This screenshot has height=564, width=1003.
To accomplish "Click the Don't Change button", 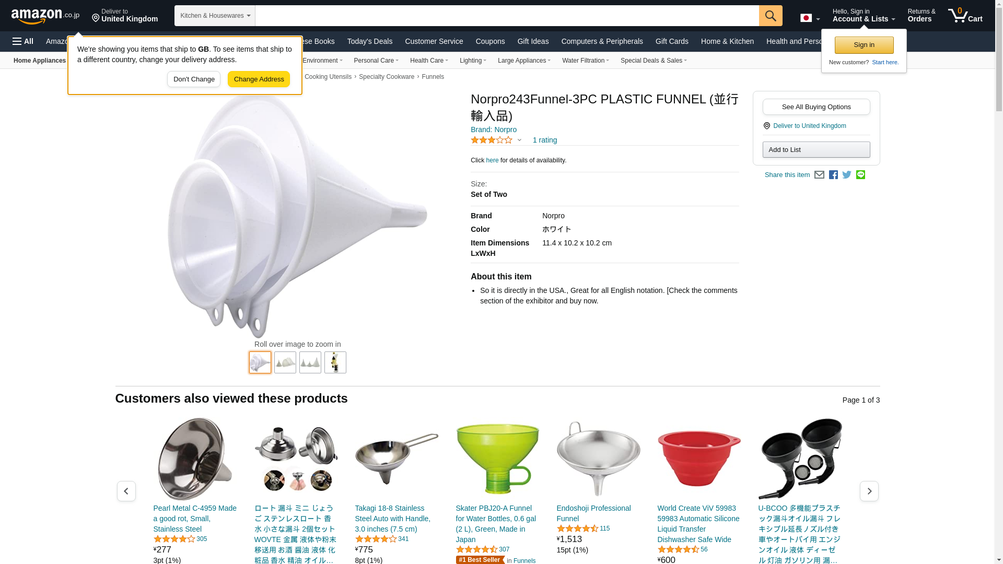I will (194, 79).
